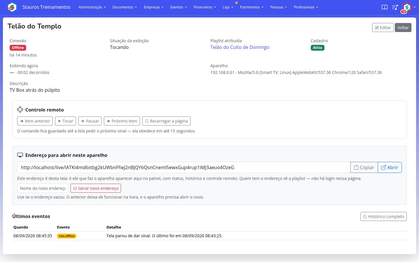The width and height of the screenshot is (419, 262).
Task: Click the Tocar play button
Action: [x=65, y=121]
